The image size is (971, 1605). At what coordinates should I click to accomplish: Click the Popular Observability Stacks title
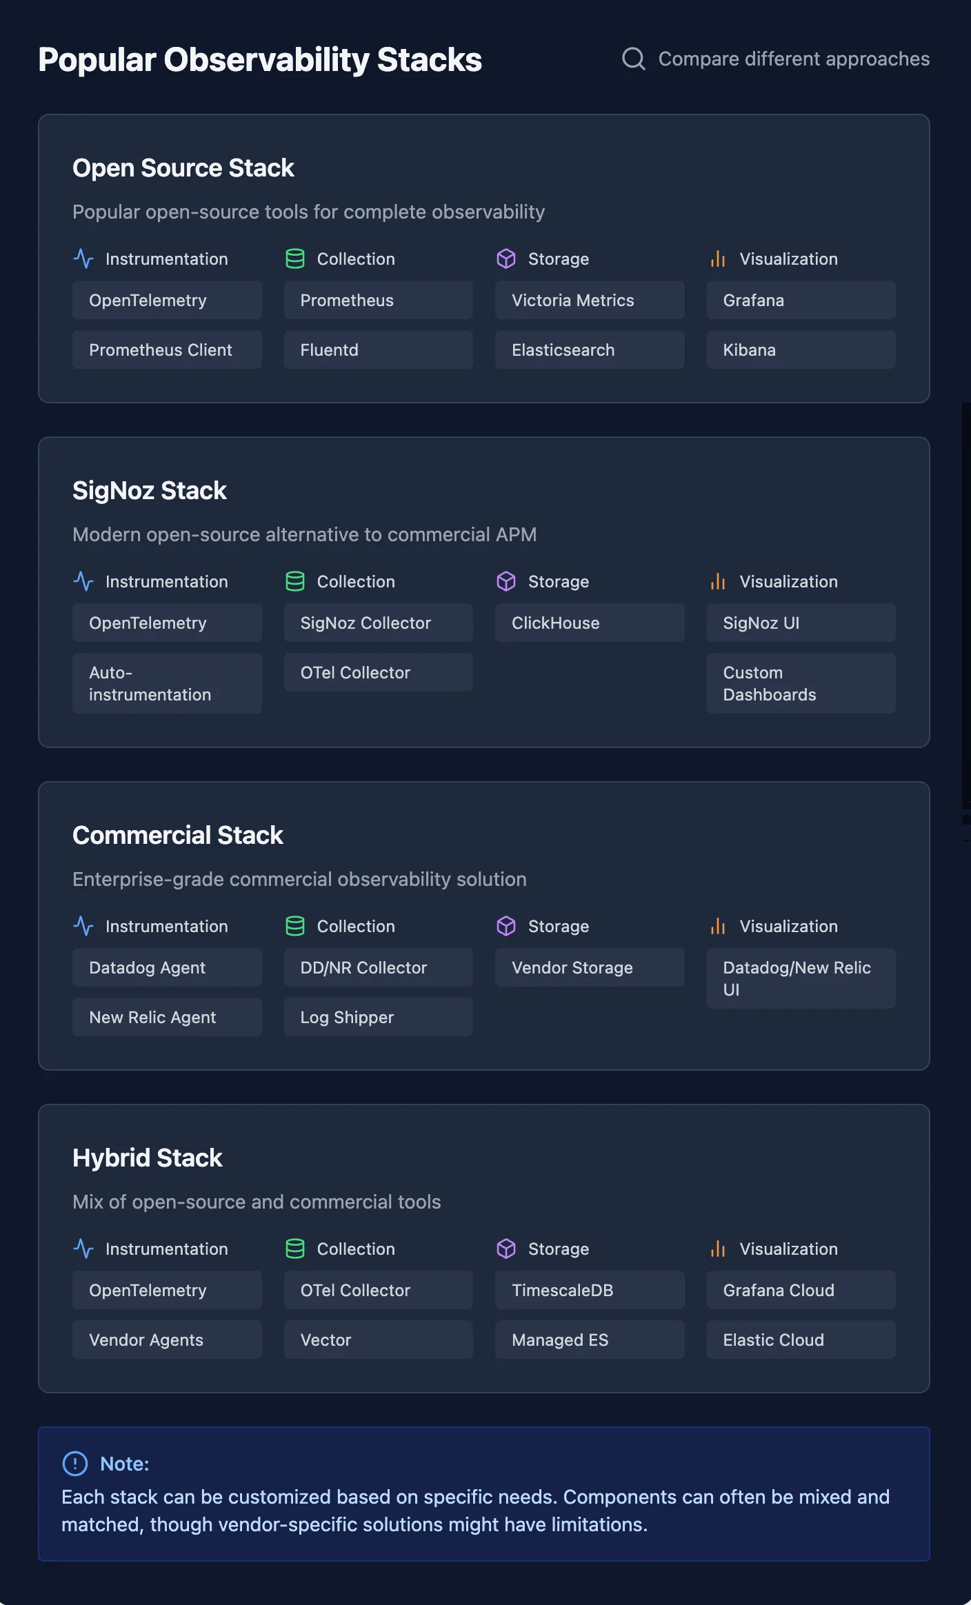click(260, 59)
